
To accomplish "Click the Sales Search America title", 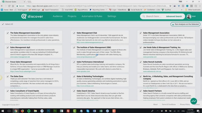I will point(86,91).
